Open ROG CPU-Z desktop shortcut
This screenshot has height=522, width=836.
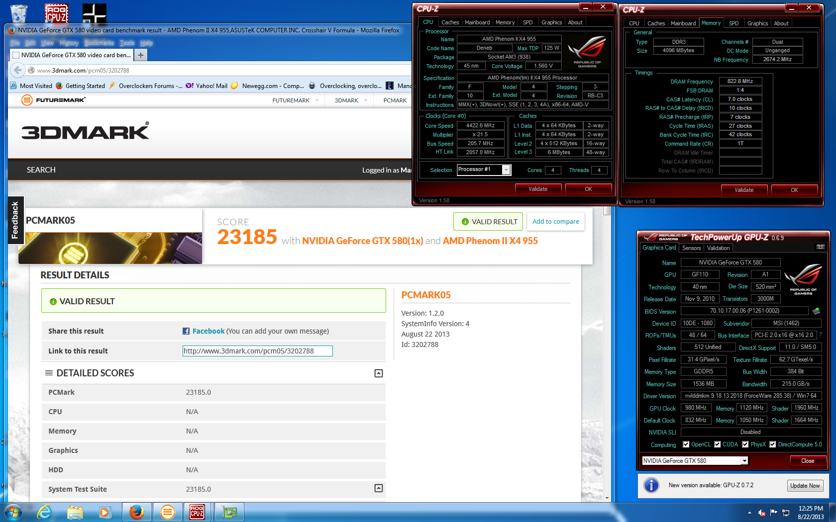coord(57,13)
